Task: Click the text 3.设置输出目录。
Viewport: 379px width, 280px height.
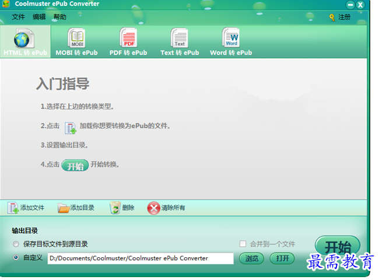Action: [x=64, y=145]
